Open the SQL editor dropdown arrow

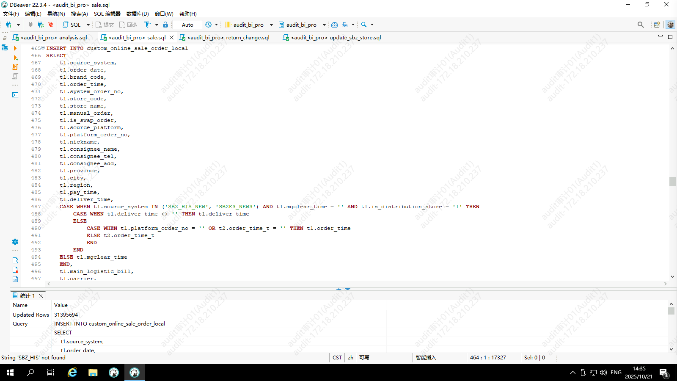pyautogui.click(x=88, y=25)
